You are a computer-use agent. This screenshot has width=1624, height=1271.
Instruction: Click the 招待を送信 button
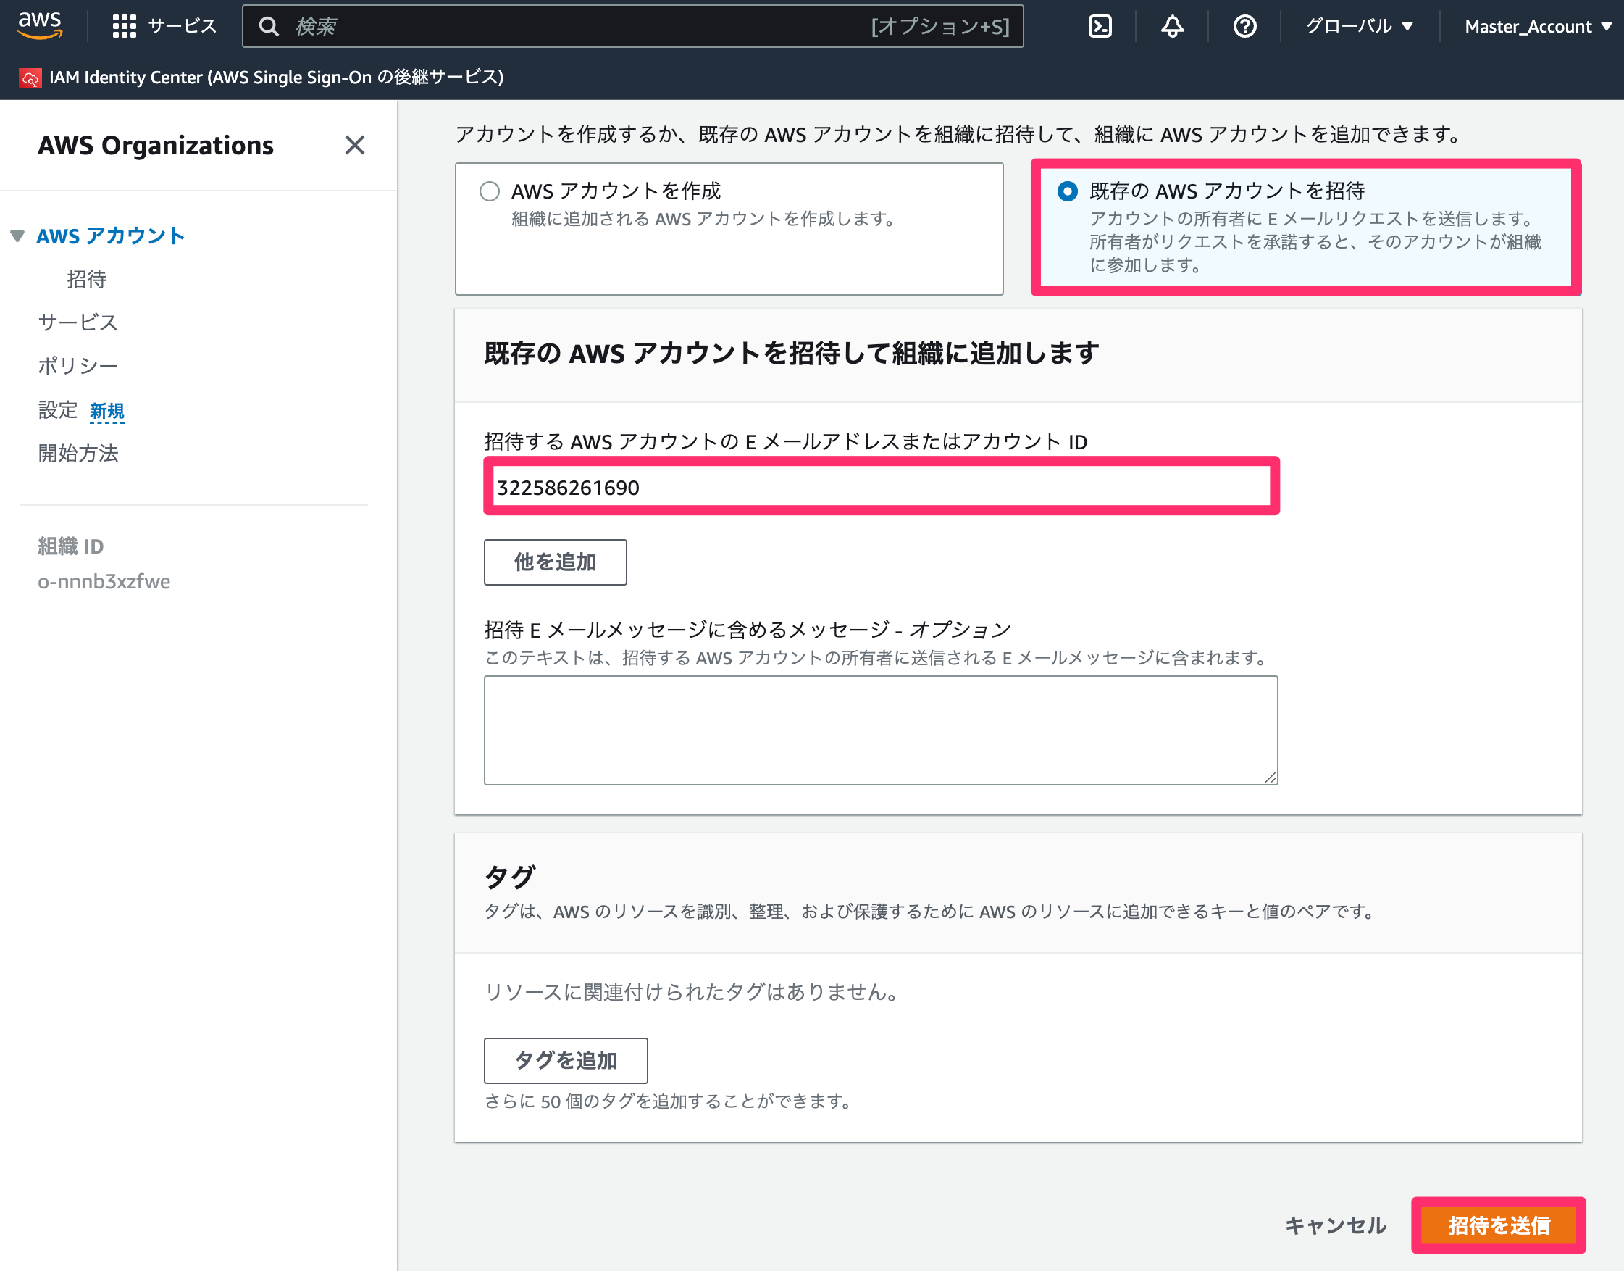1498,1225
